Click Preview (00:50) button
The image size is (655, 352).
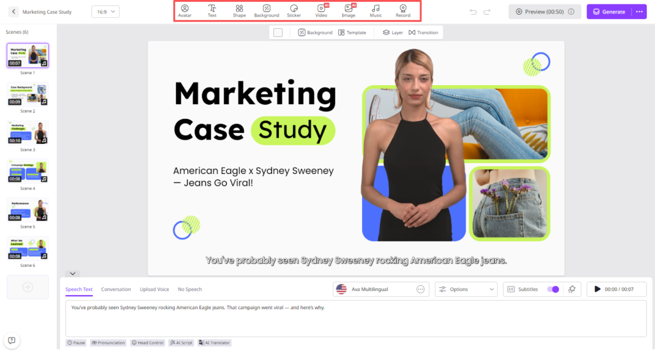[x=545, y=12]
